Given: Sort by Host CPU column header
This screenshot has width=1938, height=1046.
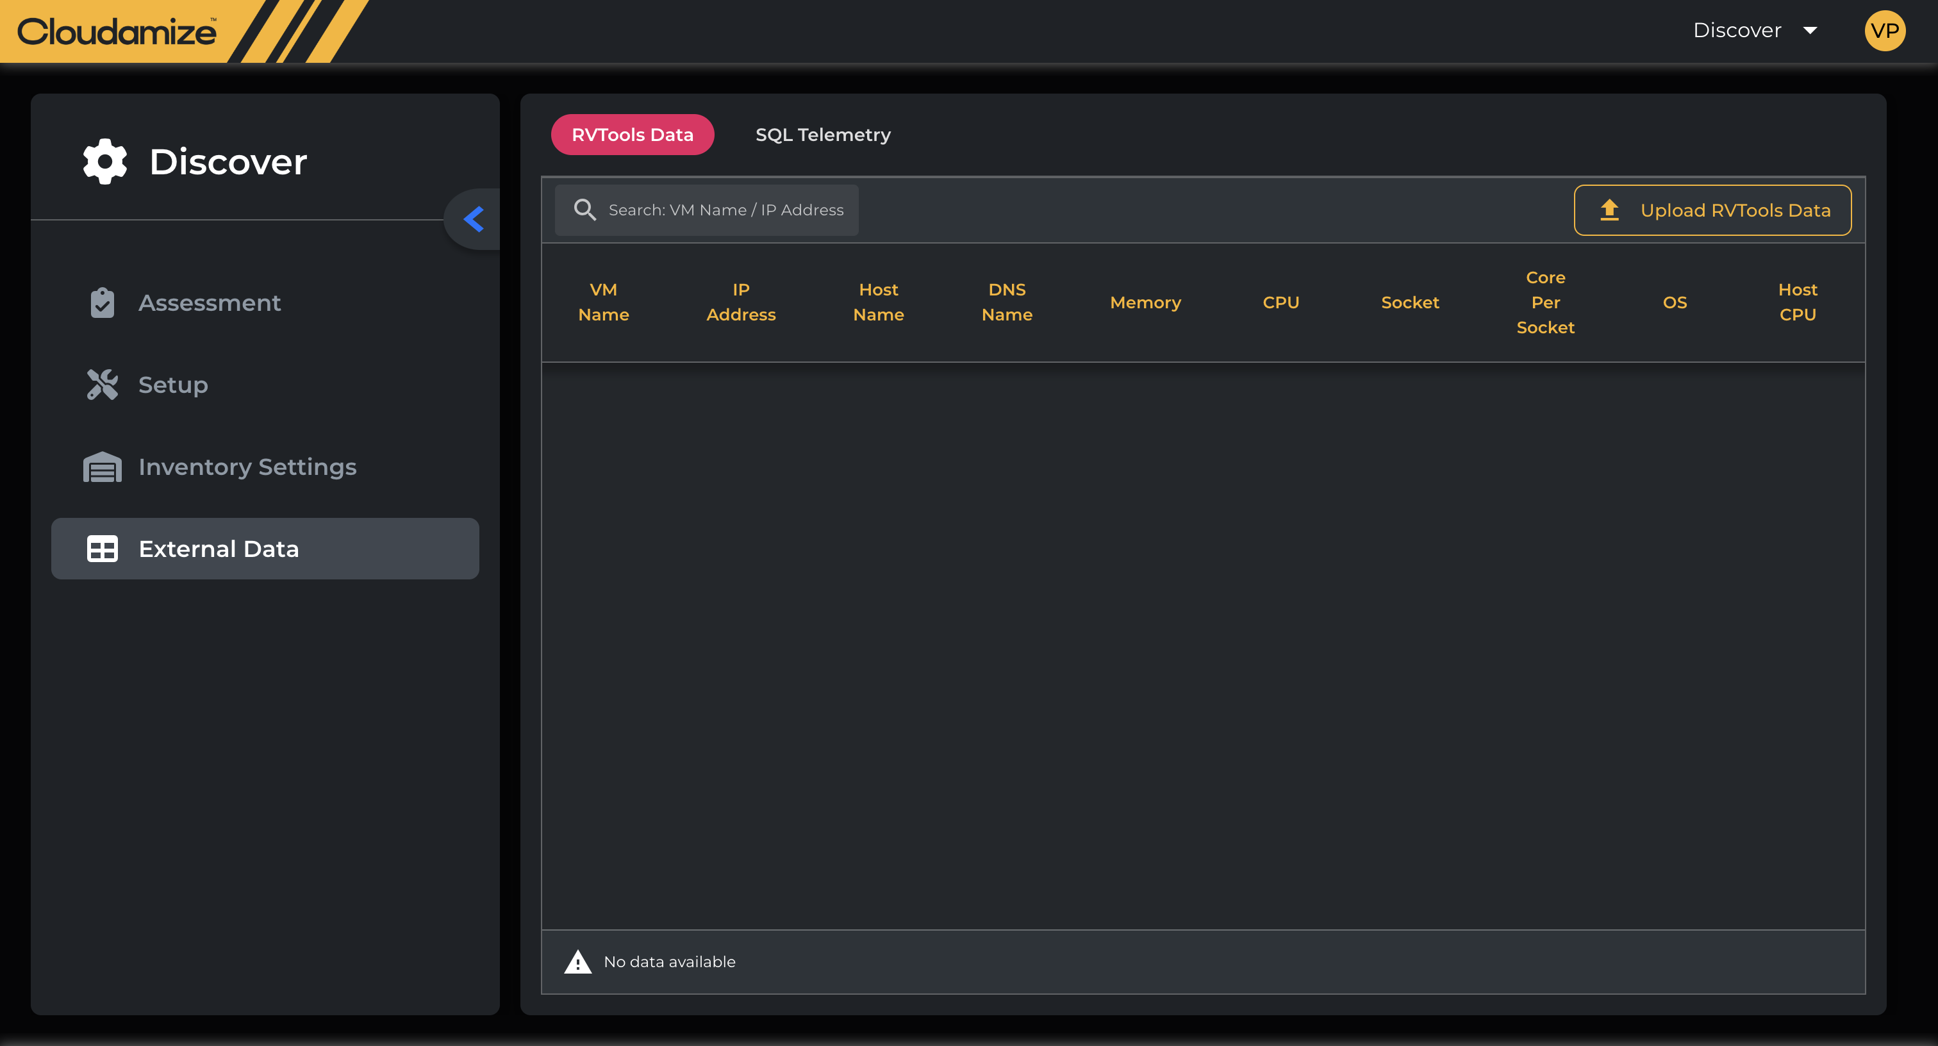Looking at the screenshot, I should 1796,303.
